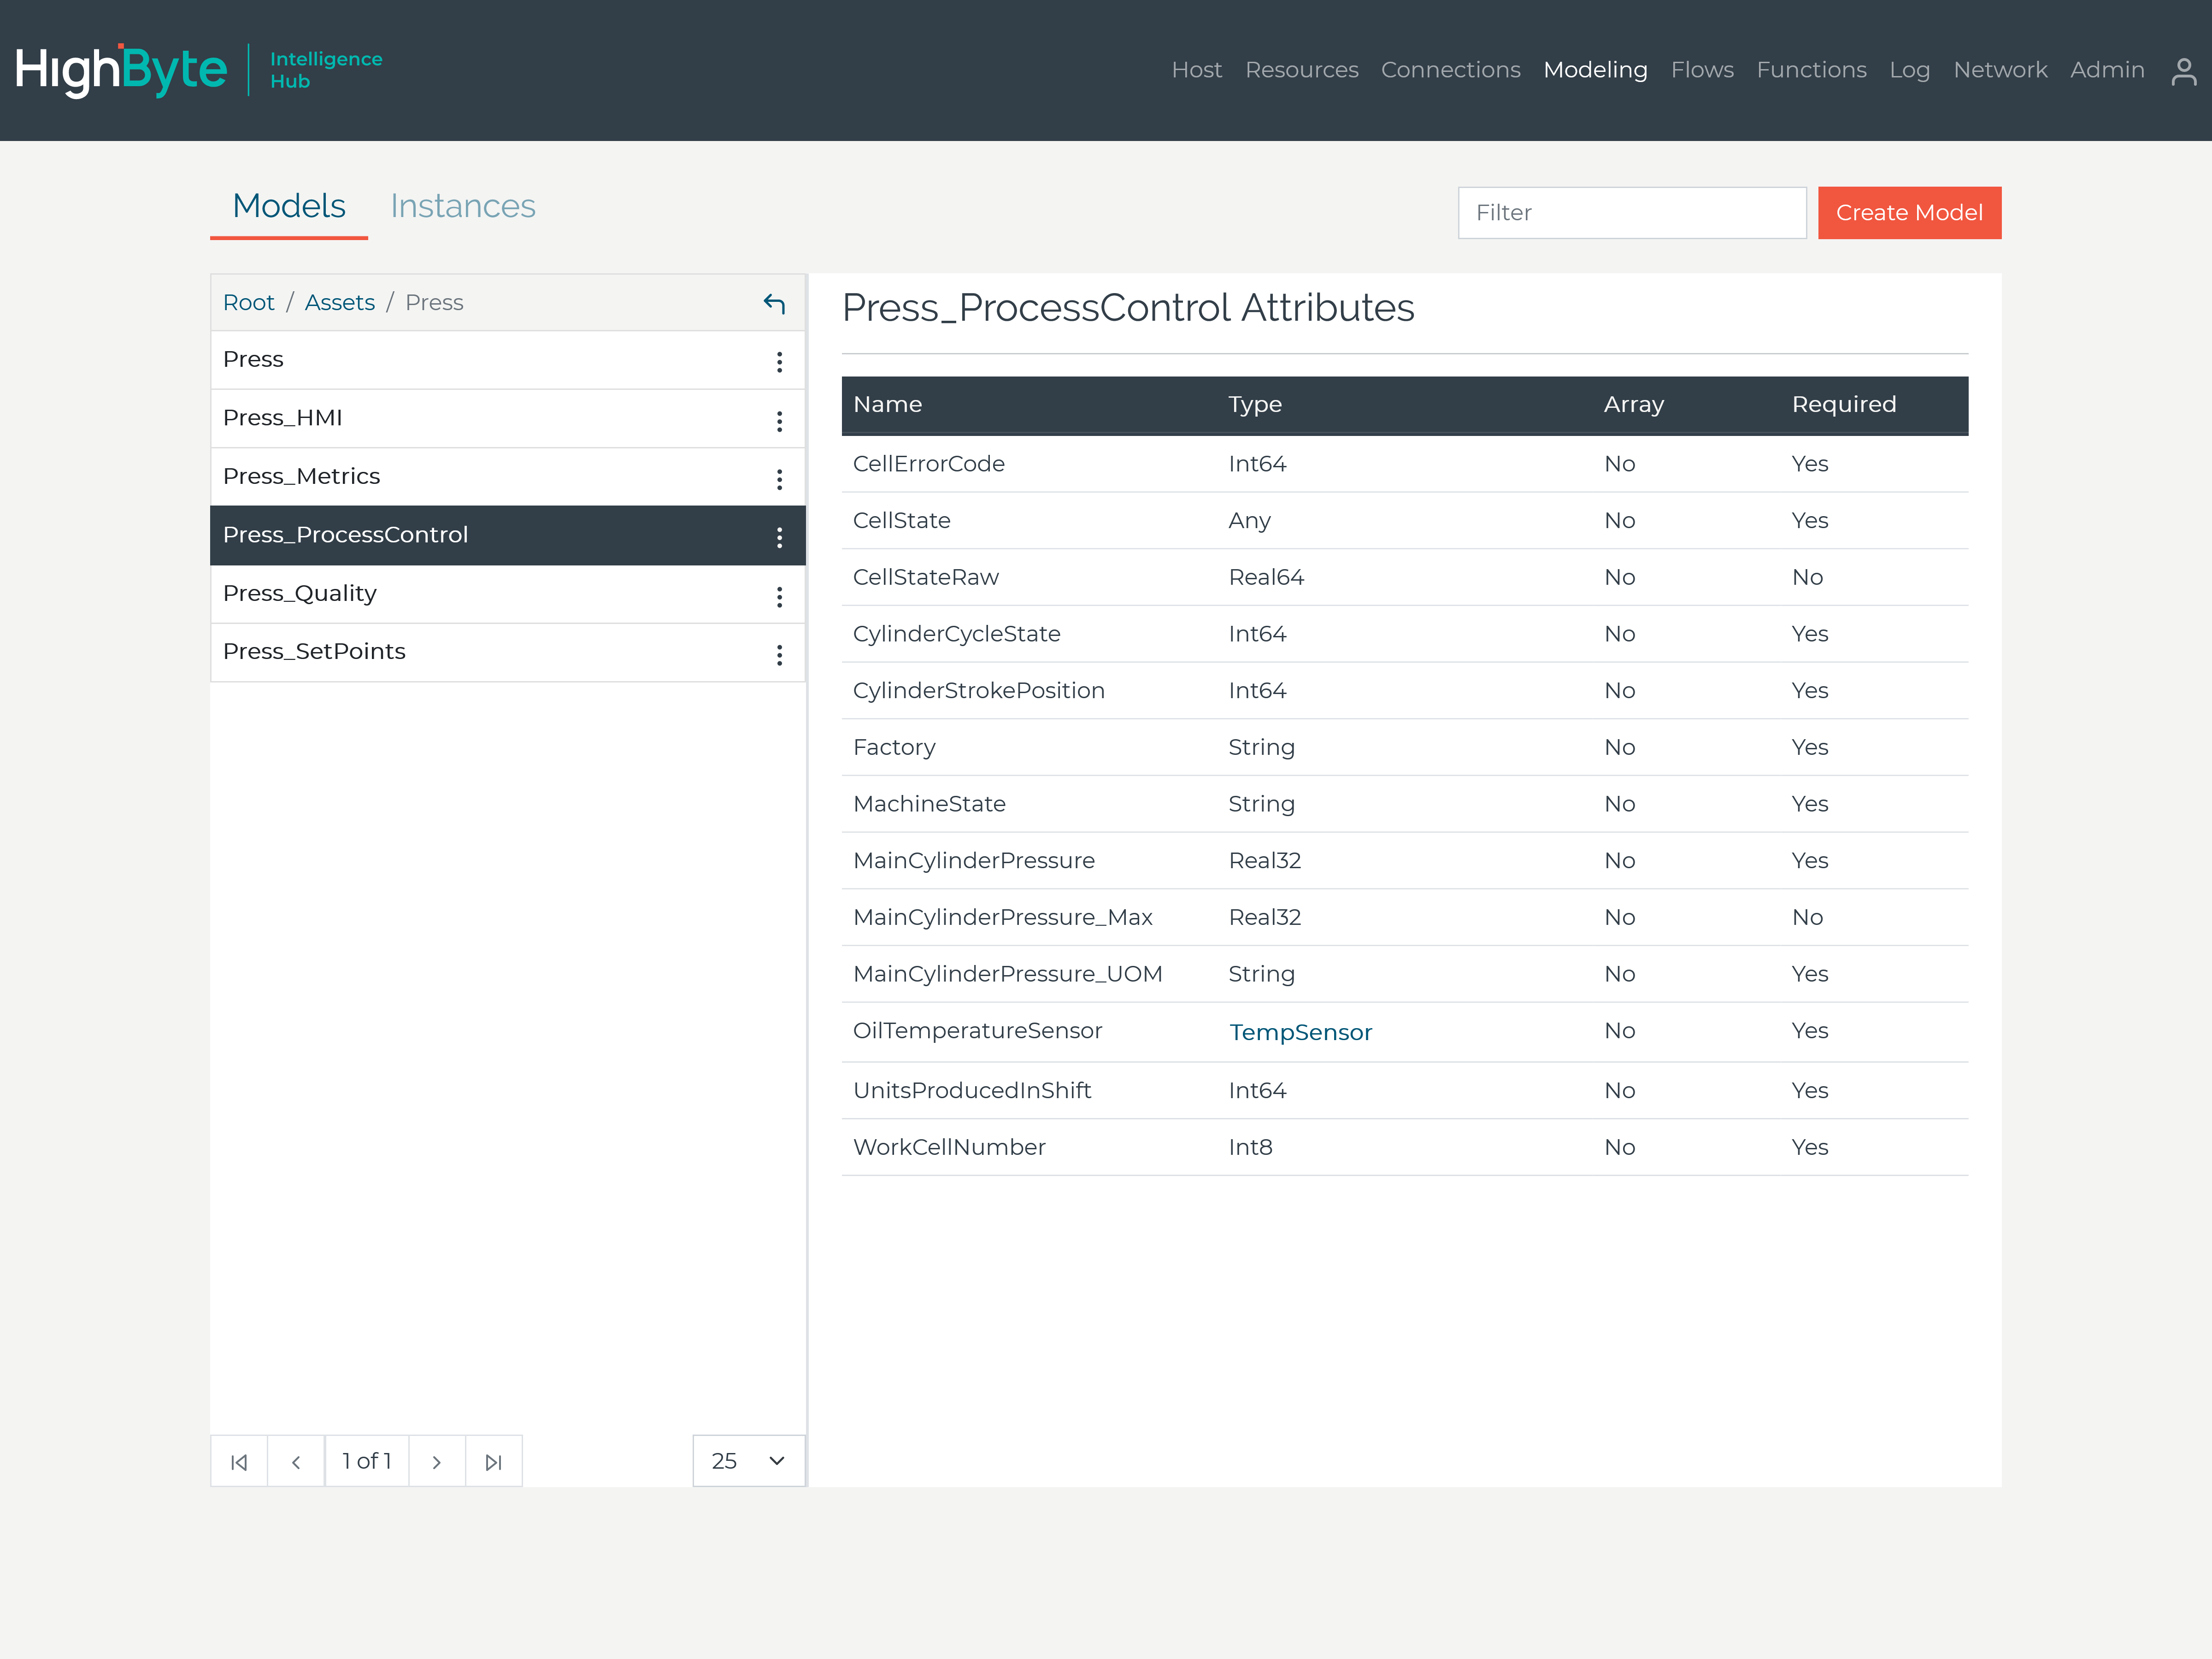The width and height of the screenshot is (2212, 1659).
Task: Expand the 25 page size dropdown
Action: (x=748, y=1461)
